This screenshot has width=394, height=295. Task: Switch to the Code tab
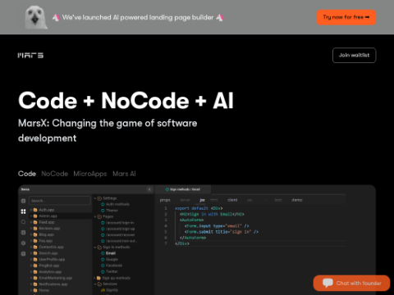click(x=27, y=174)
